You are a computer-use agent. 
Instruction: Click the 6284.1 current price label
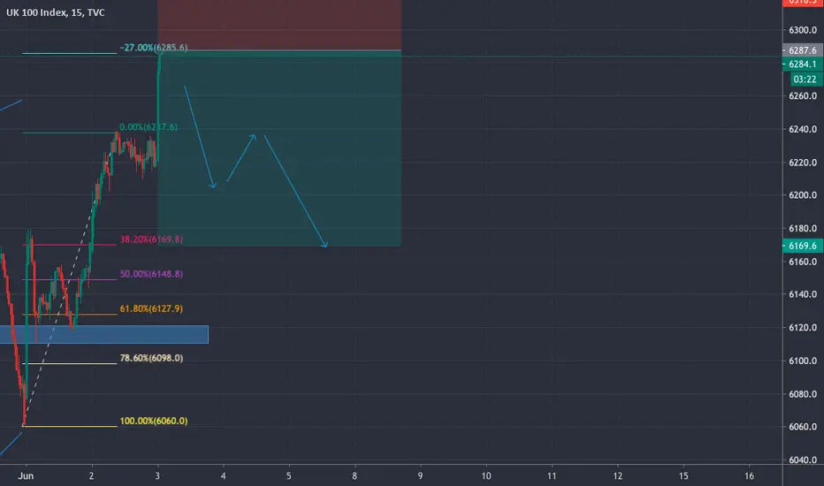pos(803,65)
